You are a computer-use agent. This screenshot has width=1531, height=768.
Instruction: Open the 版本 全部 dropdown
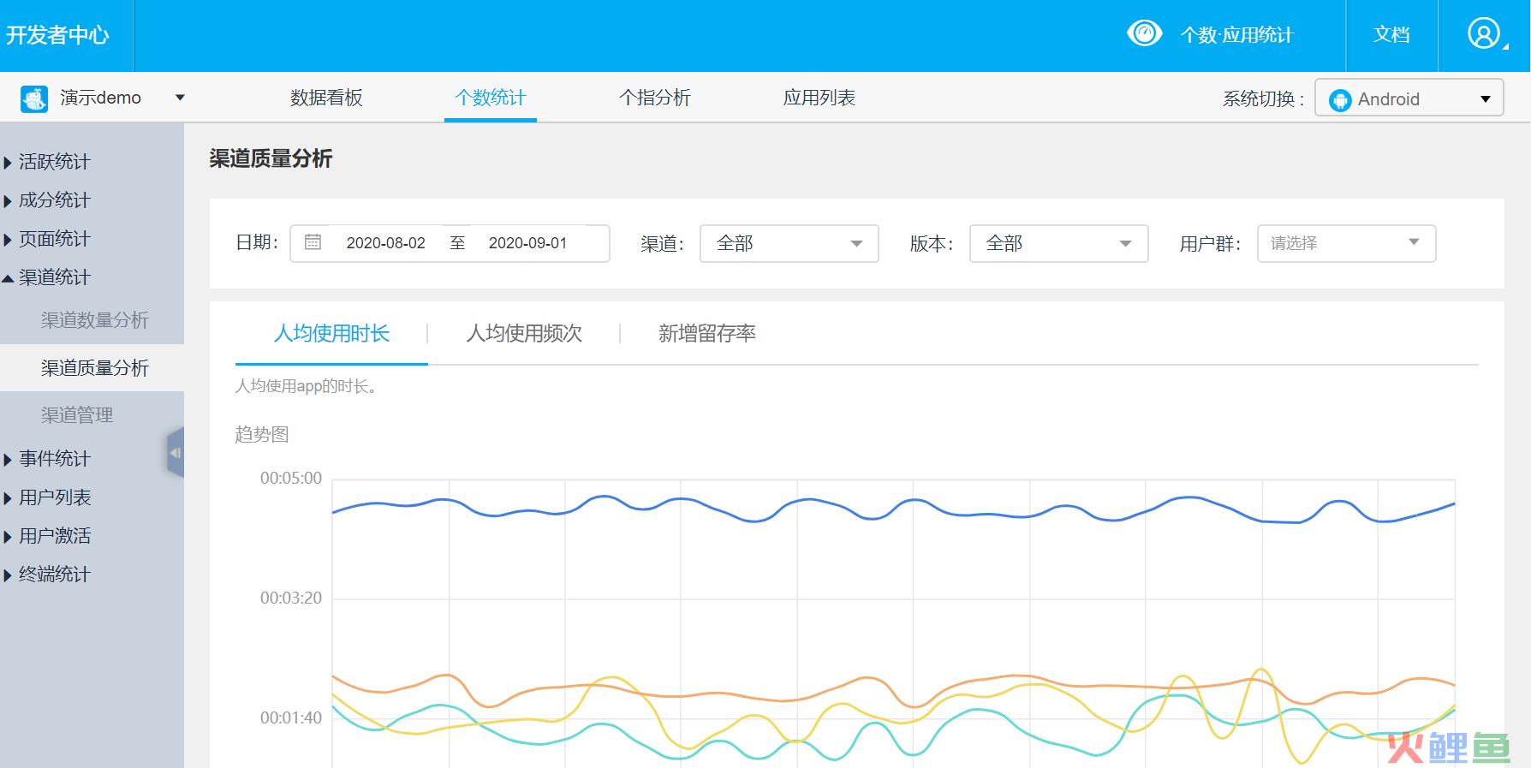1058,243
